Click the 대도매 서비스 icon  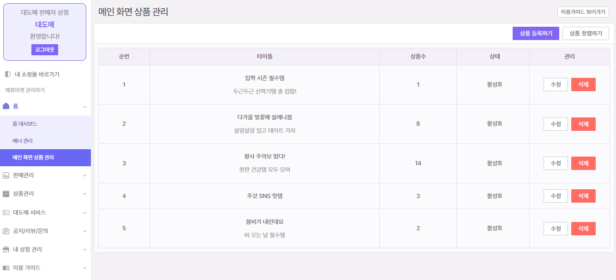pos(6,213)
